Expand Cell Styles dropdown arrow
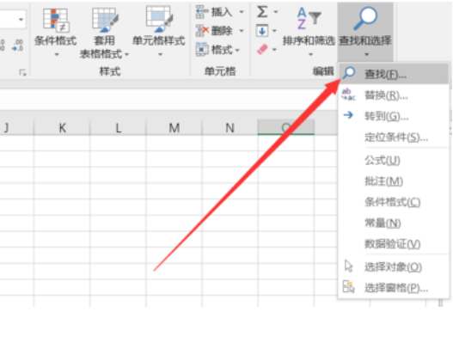Screen dimensions: 453x349 (x=161, y=54)
